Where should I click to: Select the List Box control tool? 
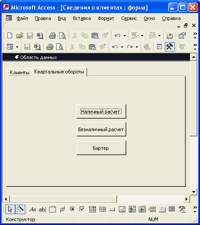102,209
